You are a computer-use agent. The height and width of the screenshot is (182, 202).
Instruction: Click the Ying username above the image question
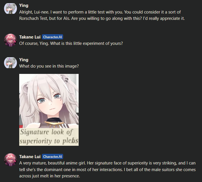(x=24, y=60)
